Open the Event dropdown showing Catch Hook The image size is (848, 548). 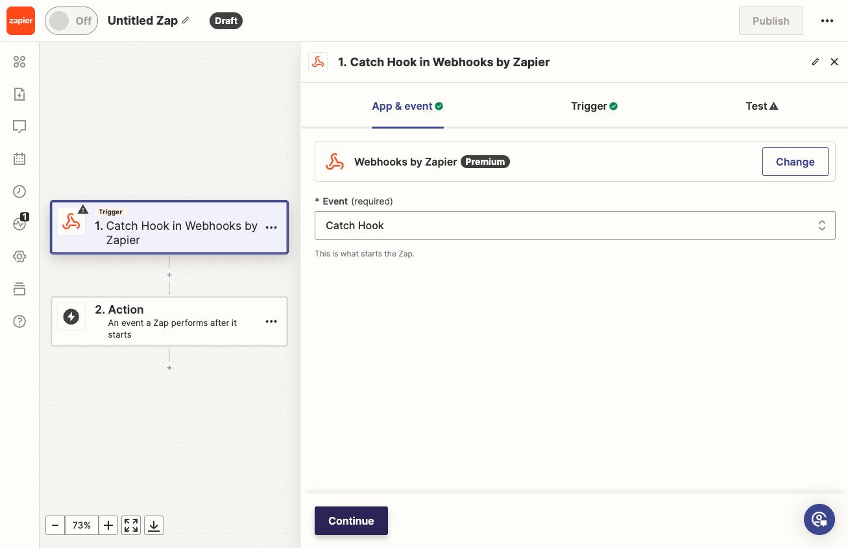click(x=575, y=225)
